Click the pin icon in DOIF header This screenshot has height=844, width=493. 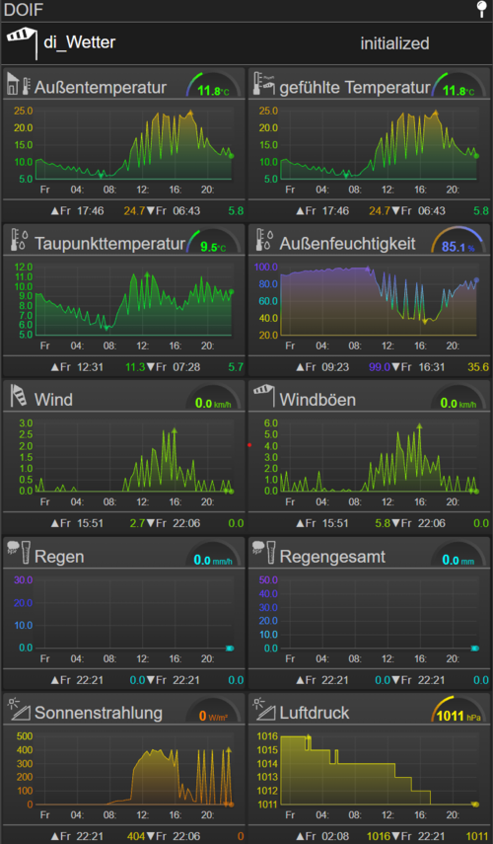[482, 9]
